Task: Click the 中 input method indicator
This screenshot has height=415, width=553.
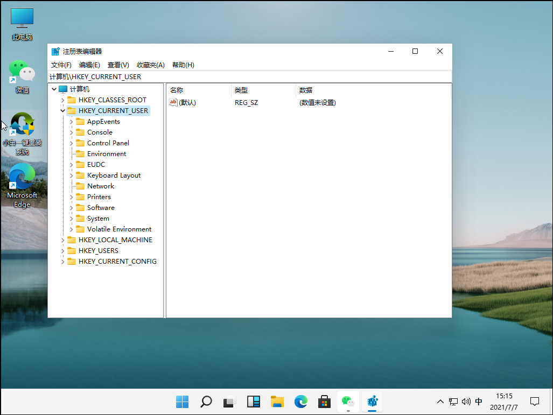Action: pyautogui.click(x=479, y=402)
